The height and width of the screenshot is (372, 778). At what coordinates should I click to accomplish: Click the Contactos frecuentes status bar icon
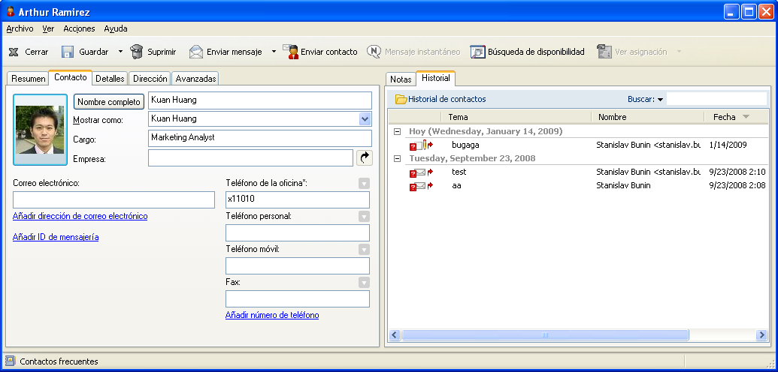pyautogui.click(x=10, y=361)
